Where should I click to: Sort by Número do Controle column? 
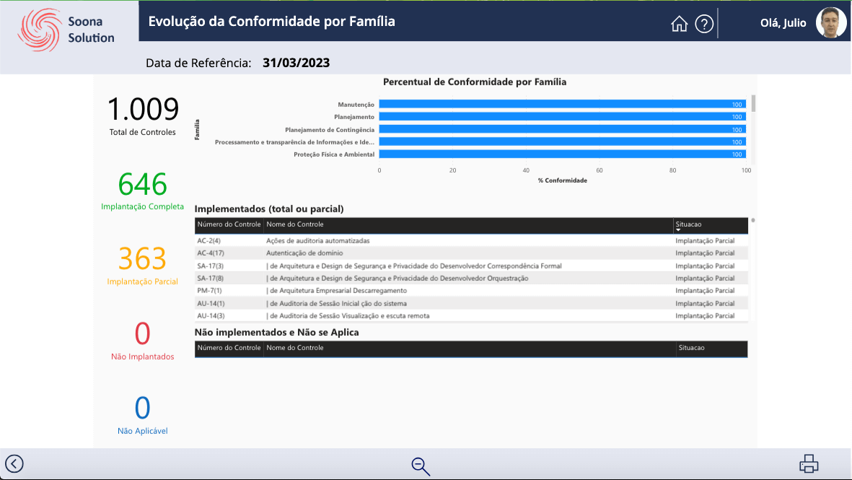click(229, 224)
